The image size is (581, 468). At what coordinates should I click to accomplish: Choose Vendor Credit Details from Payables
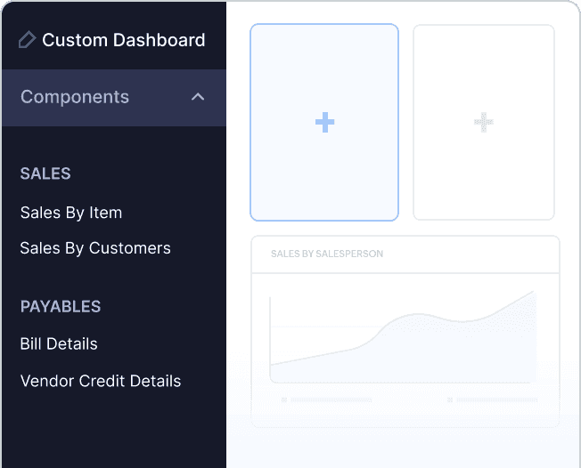101,381
